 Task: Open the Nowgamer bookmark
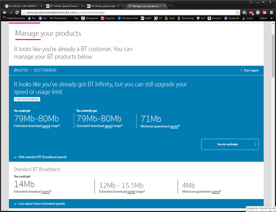pos(90,18)
